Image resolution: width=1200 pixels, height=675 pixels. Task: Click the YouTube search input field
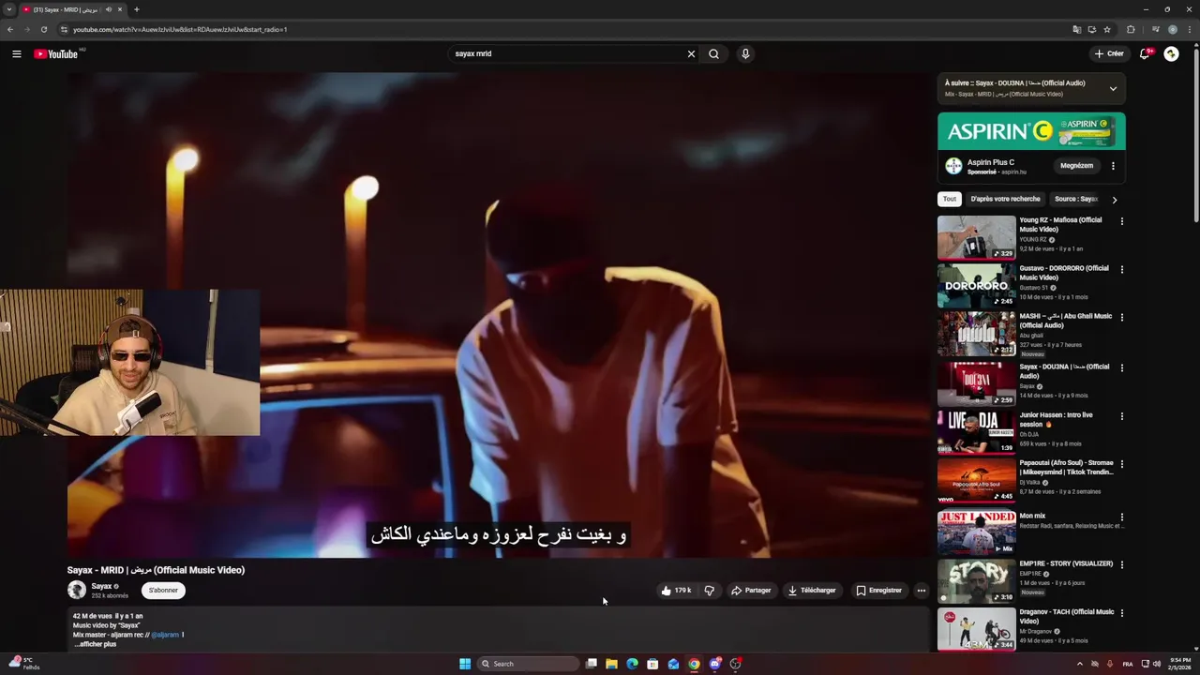pos(567,53)
